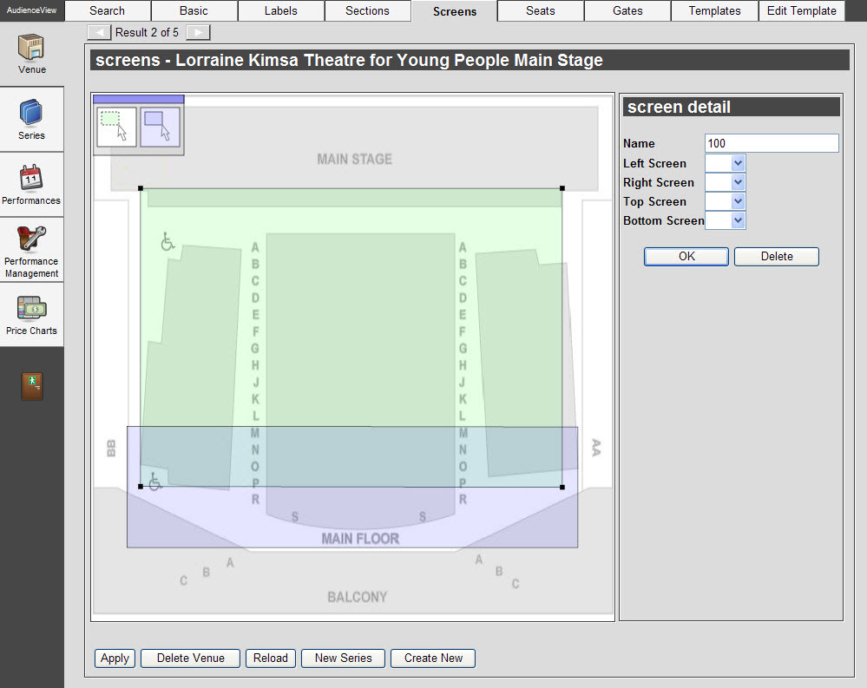Click the AA side label
Image resolution: width=867 pixels, height=688 pixels.
[596, 448]
